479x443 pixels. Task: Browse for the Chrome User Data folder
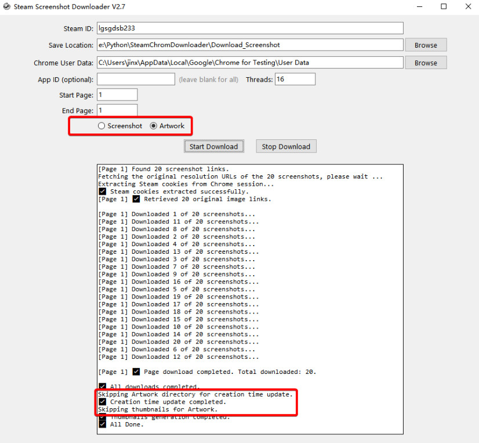pyautogui.click(x=426, y=63)
